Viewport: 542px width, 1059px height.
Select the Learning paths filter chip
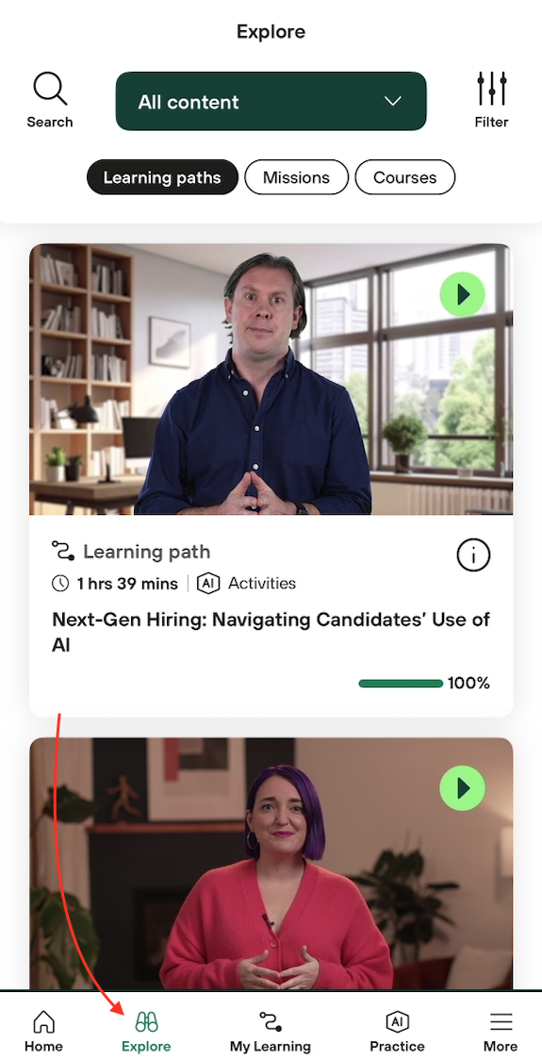[162, 177]
